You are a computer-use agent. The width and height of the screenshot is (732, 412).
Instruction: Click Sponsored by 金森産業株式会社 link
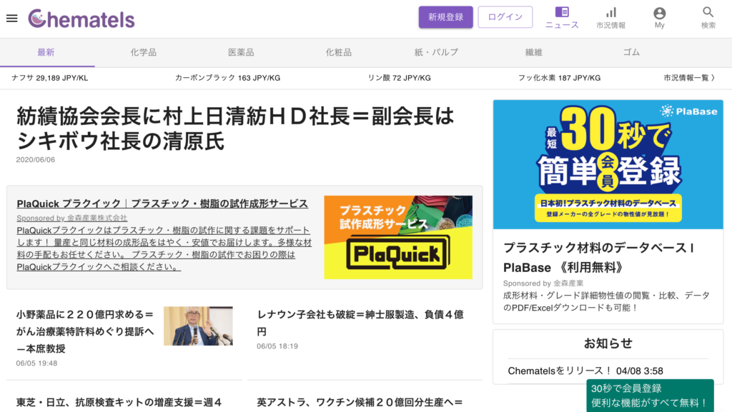tap(72, 218)
